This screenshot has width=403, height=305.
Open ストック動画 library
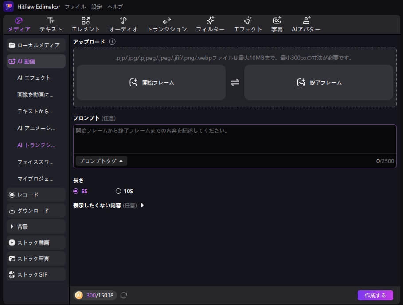coord(36,242)
